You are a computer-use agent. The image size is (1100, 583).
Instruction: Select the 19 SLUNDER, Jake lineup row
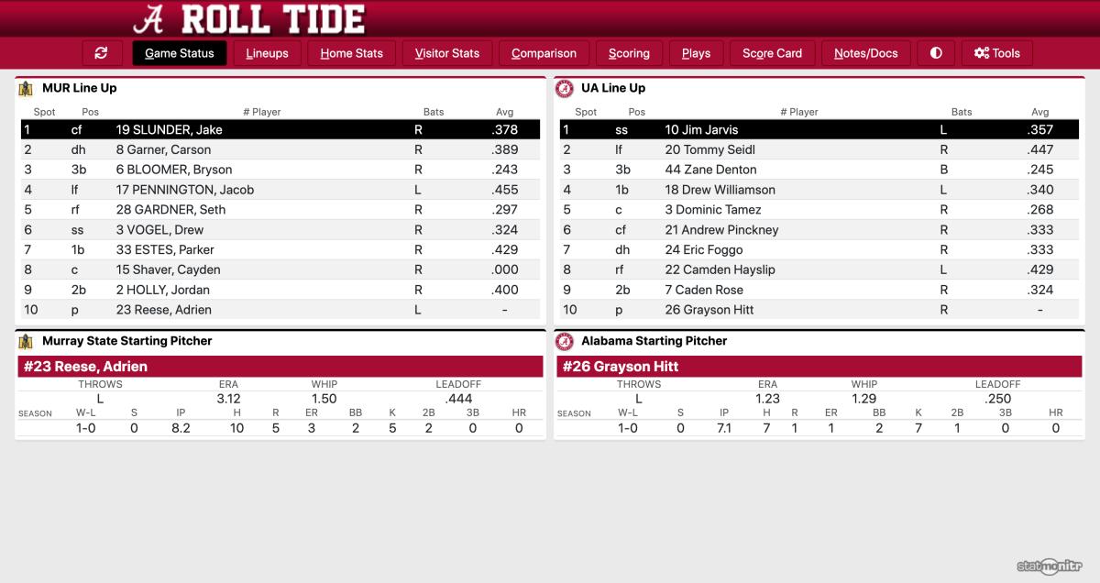[x=280, y=129]
